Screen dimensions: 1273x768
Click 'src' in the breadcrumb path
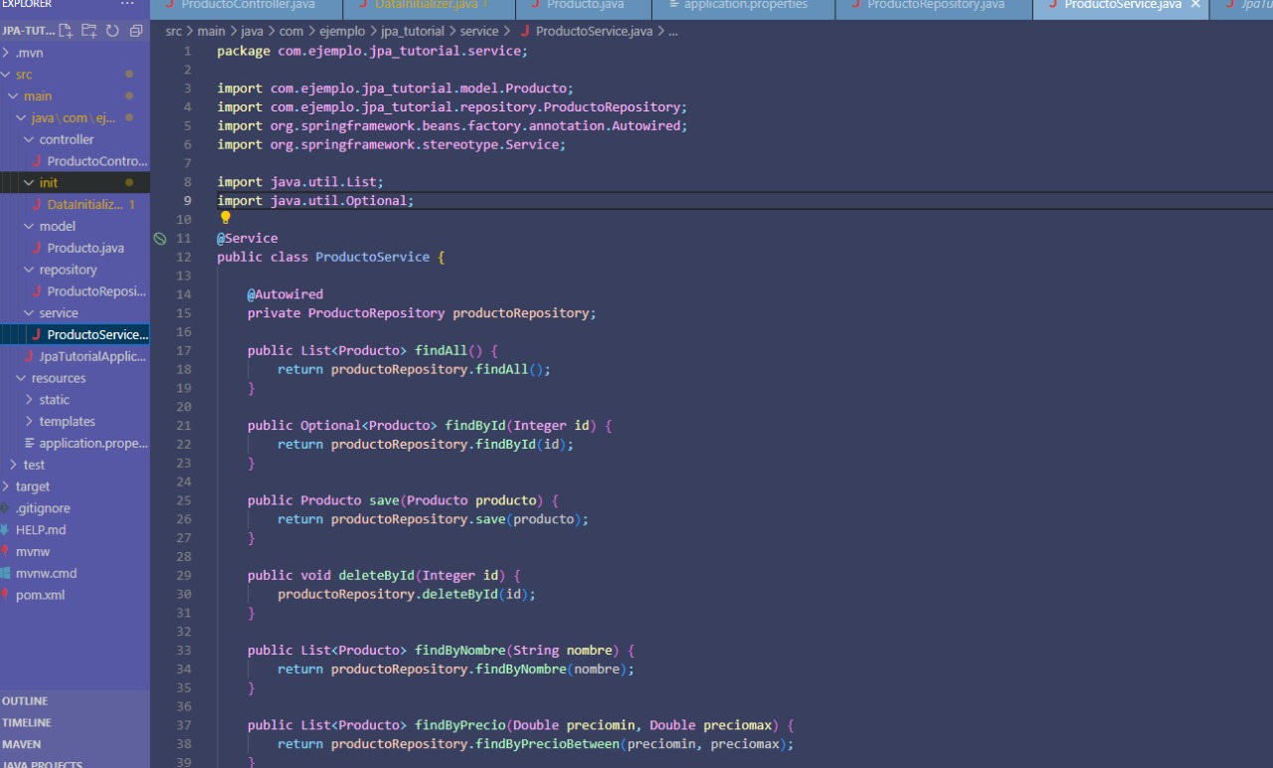(174, 32)
